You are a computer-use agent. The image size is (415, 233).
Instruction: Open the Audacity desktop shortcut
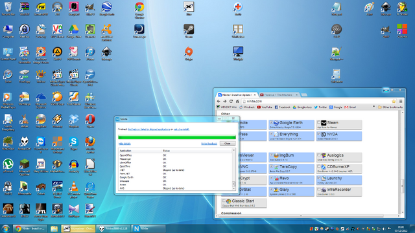tap(73, 166)
